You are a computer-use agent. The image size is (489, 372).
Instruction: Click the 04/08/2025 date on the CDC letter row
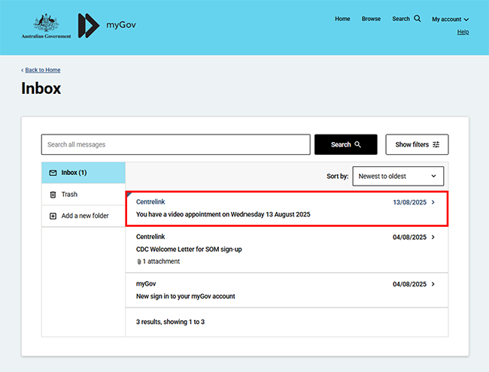point(409,237)
